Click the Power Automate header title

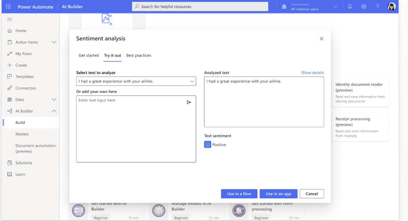tap(35, 7)
